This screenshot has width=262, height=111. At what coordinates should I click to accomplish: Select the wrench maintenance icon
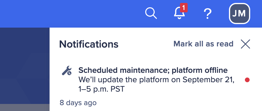point(67,70)
